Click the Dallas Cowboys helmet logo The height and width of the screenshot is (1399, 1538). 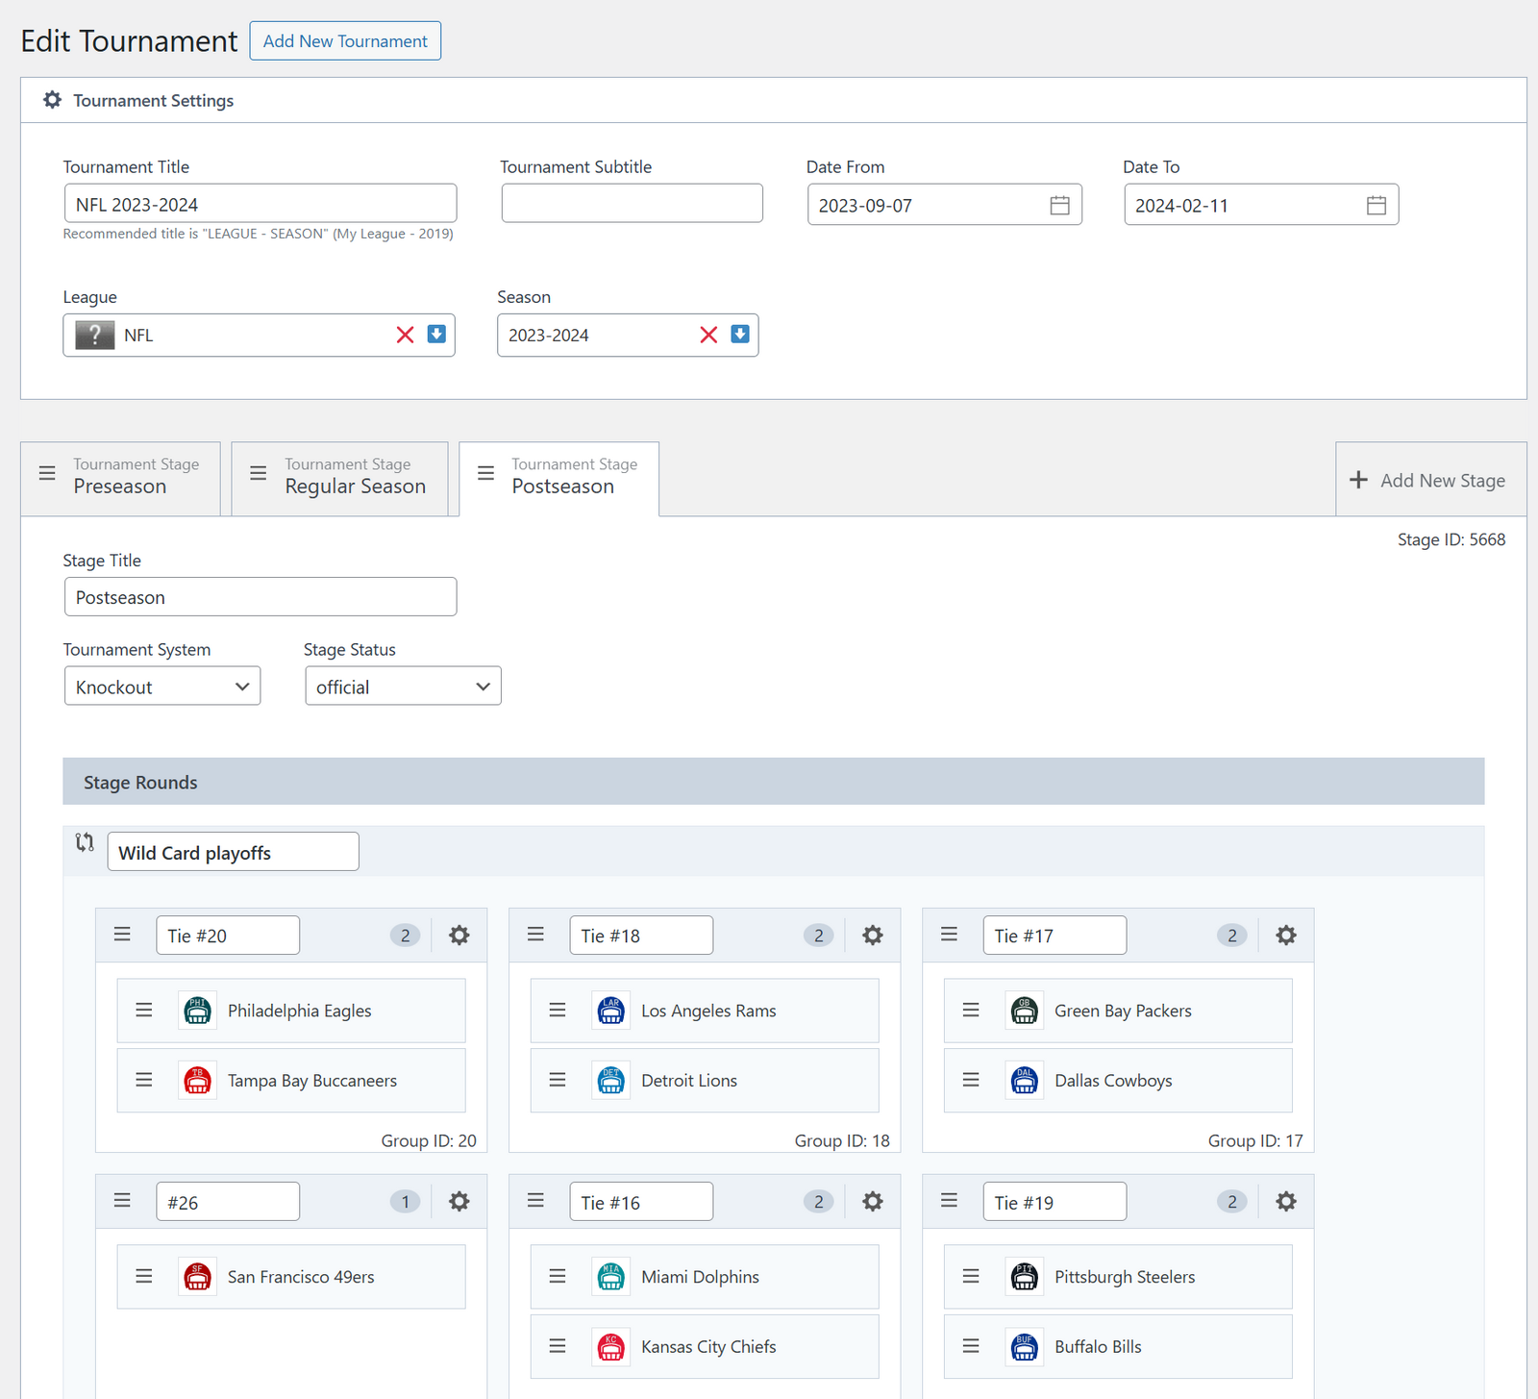pos(1024,1081)
